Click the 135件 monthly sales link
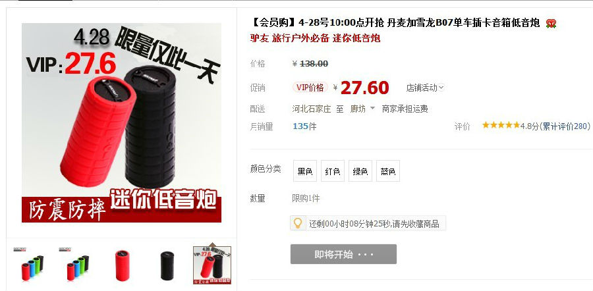This screenshot has height=291, width=593. click(304, 126)
